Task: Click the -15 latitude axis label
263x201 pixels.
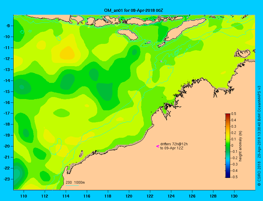Action: 7,92
